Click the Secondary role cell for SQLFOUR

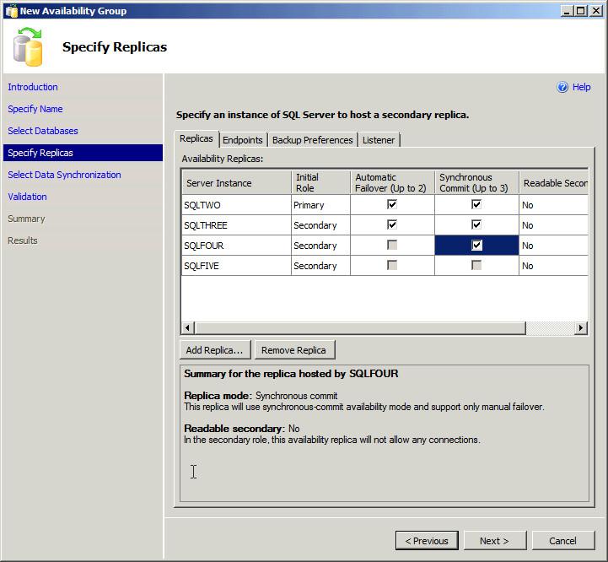tap(320, 246)
